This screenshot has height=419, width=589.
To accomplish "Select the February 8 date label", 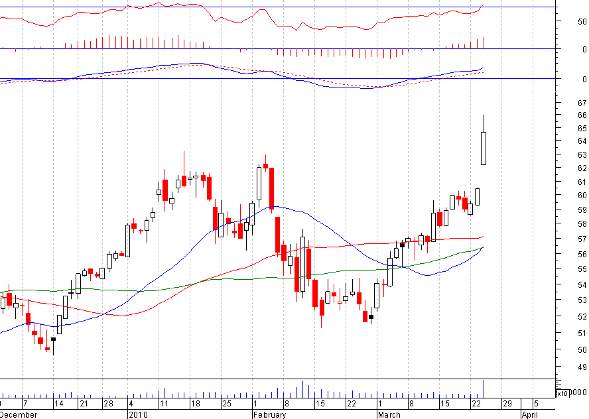I will tap(287, 404).
